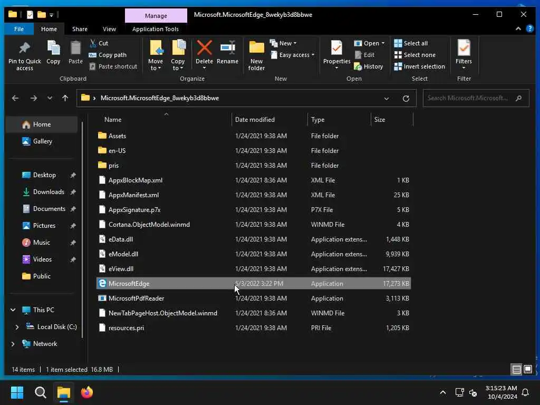Create a New folder
540x405 pixels.
coord(257,55)
